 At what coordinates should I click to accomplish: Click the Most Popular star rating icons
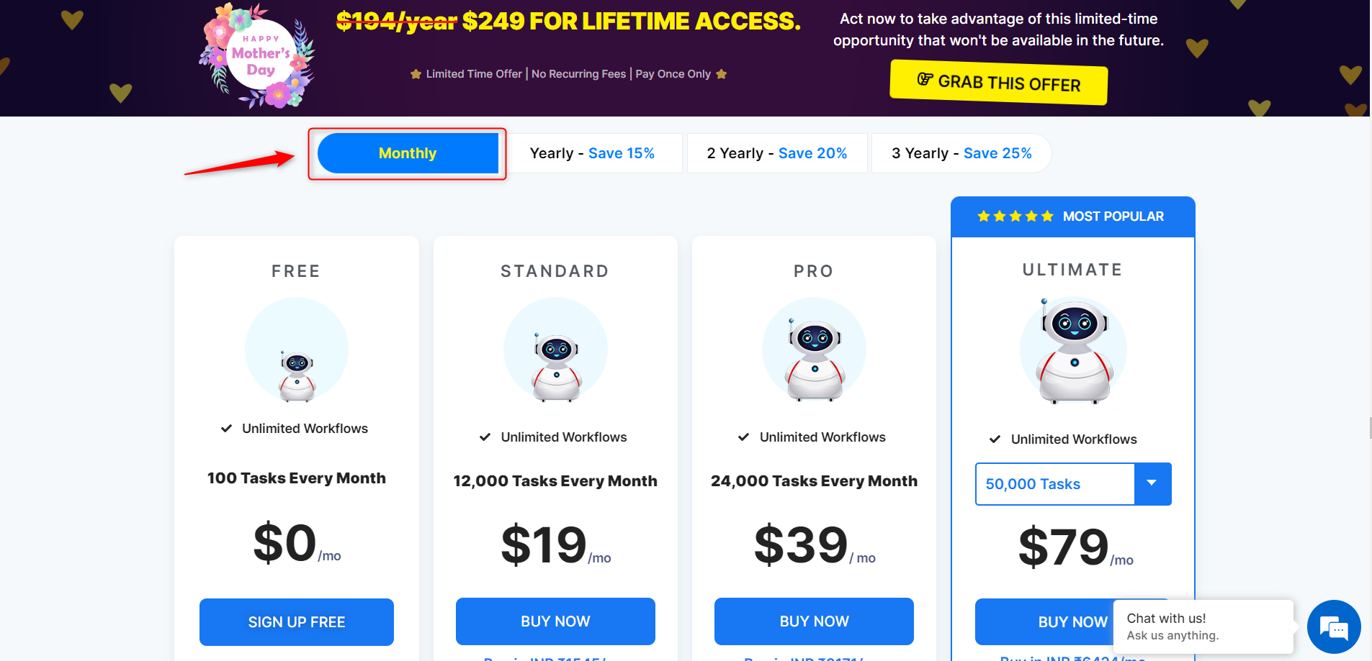point(1015,216)
